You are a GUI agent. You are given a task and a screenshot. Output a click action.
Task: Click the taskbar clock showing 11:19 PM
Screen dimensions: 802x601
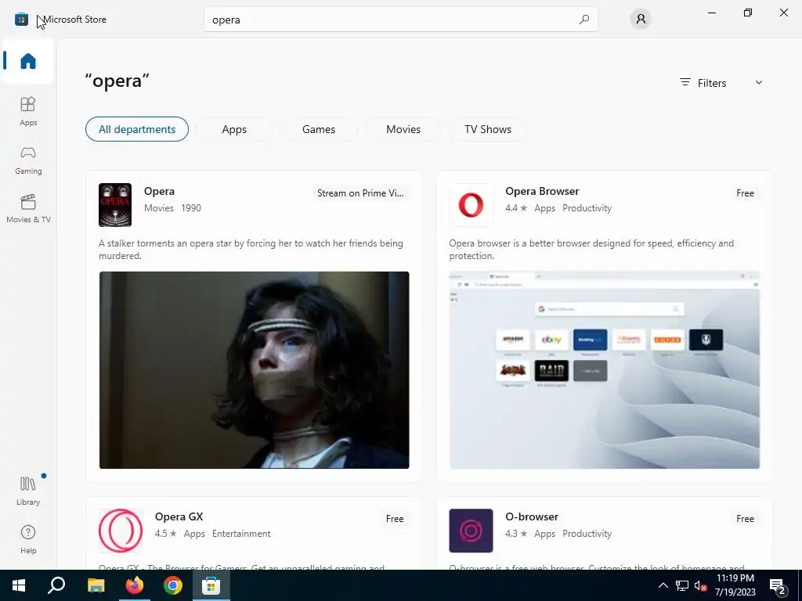735,585
